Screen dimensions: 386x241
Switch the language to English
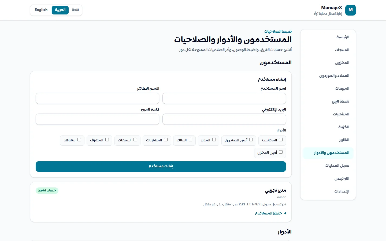[41, 10]
